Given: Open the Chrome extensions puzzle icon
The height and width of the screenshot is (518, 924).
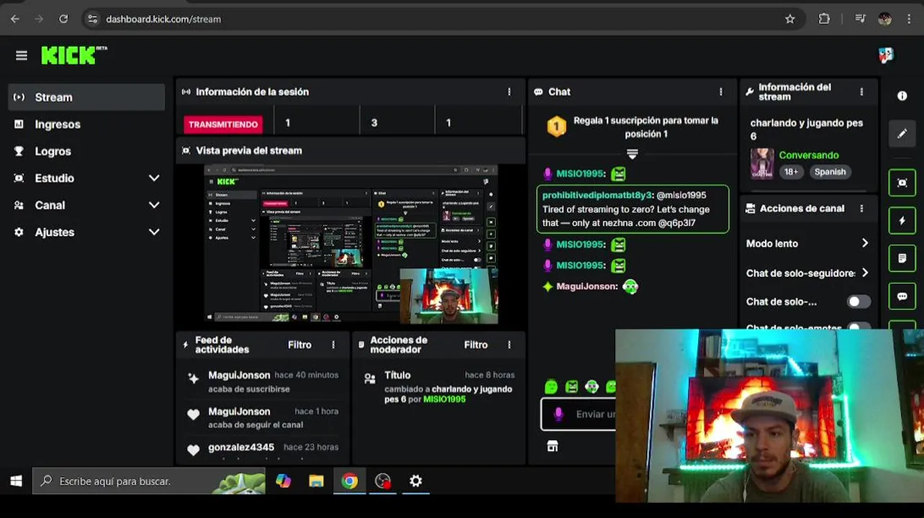Looking at the screenshot, I should pyautogui.click(x=825, y=19).
